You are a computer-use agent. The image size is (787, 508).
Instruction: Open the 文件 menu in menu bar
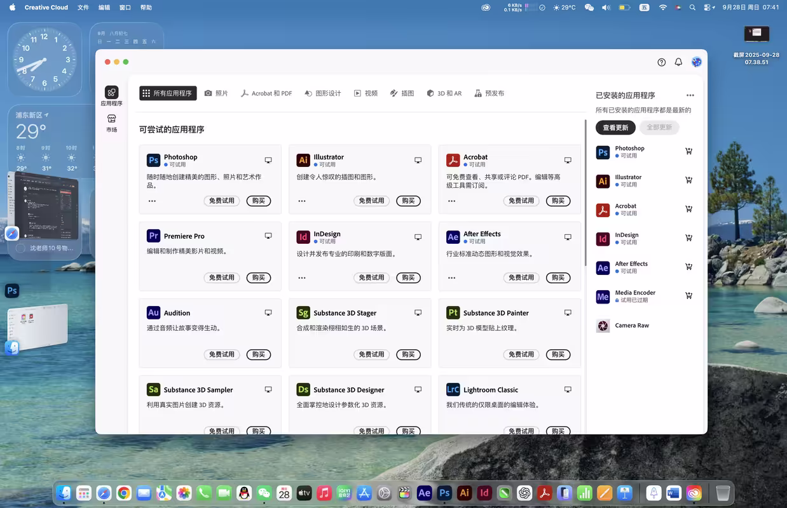[x=83, y=8]
